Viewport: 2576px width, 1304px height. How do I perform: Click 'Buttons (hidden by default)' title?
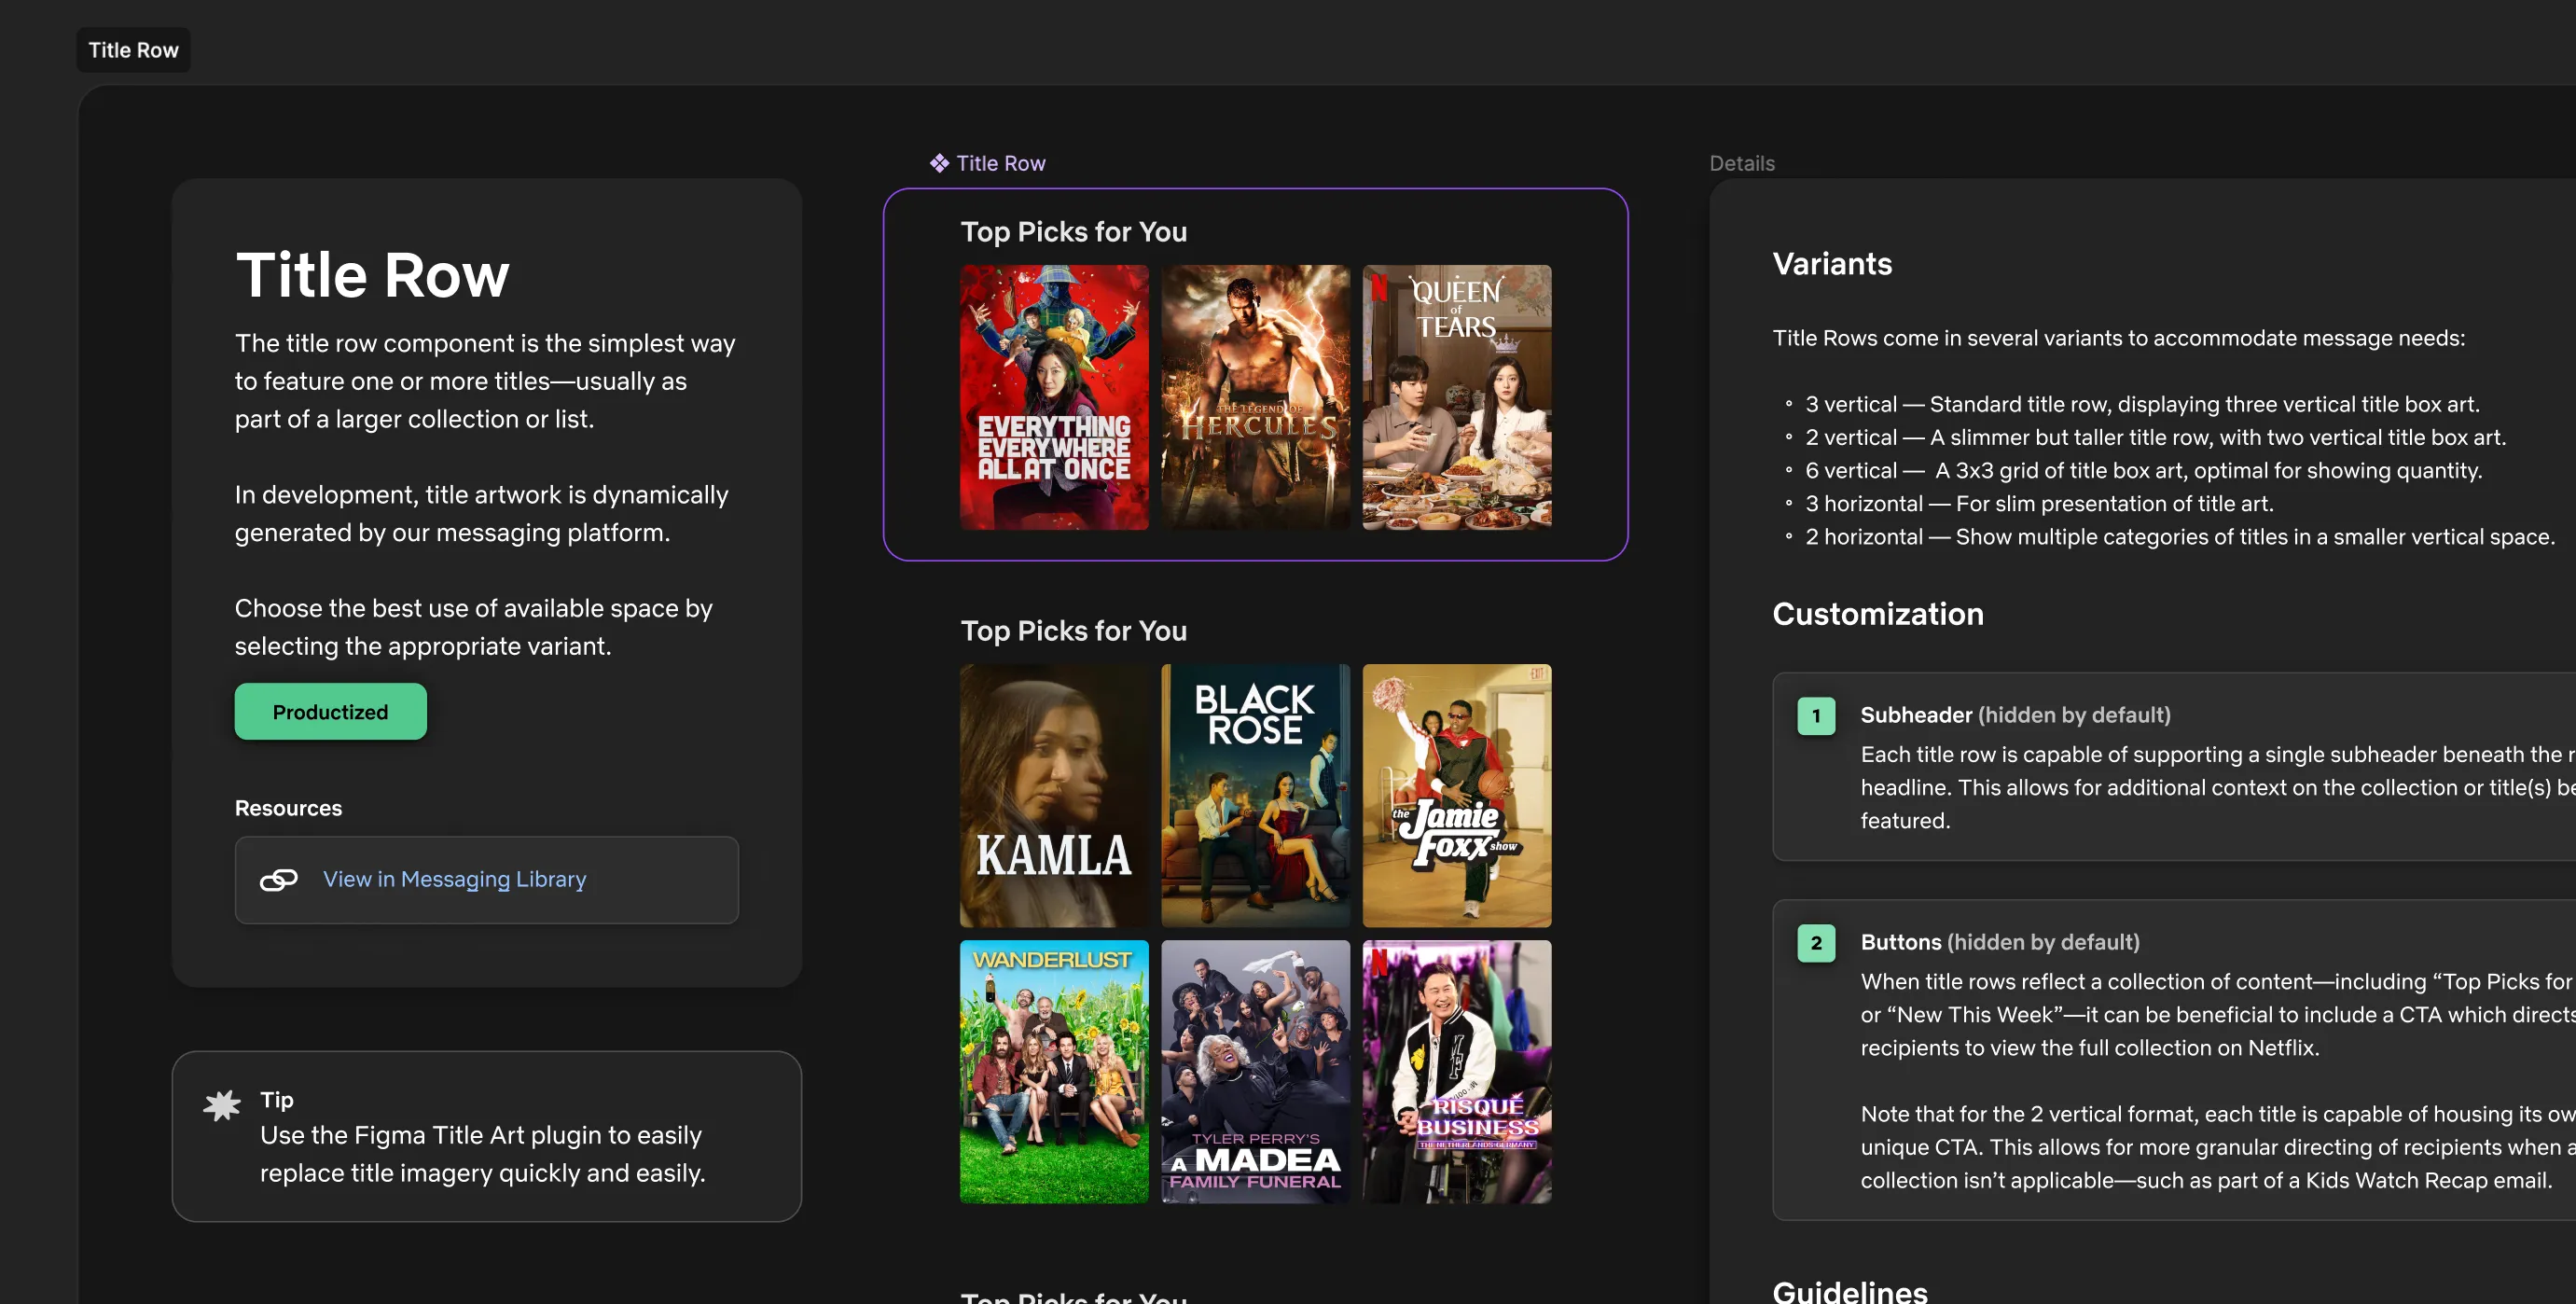[2000, 942]
